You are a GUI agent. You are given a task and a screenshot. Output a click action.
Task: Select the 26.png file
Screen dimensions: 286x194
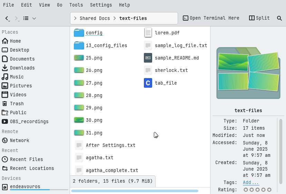pyautogui.click(x=88, y=70)
